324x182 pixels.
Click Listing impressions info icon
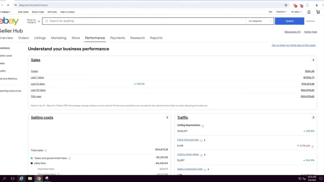point(203,126)
